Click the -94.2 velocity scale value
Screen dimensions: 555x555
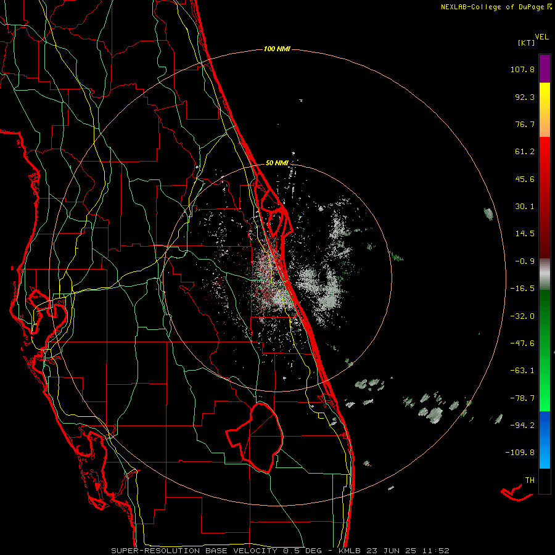tap(522, 425)
